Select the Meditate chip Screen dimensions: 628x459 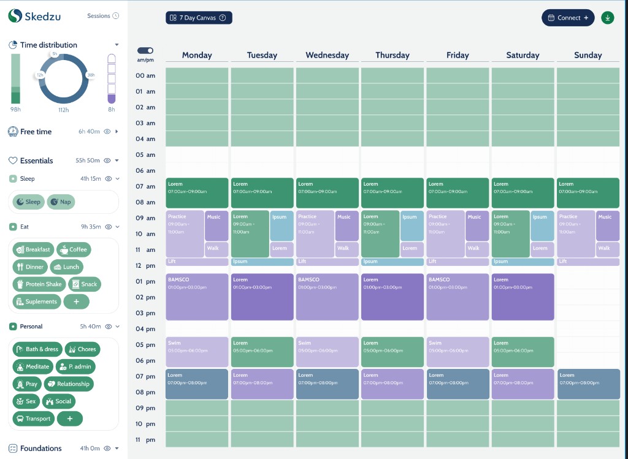34,366
